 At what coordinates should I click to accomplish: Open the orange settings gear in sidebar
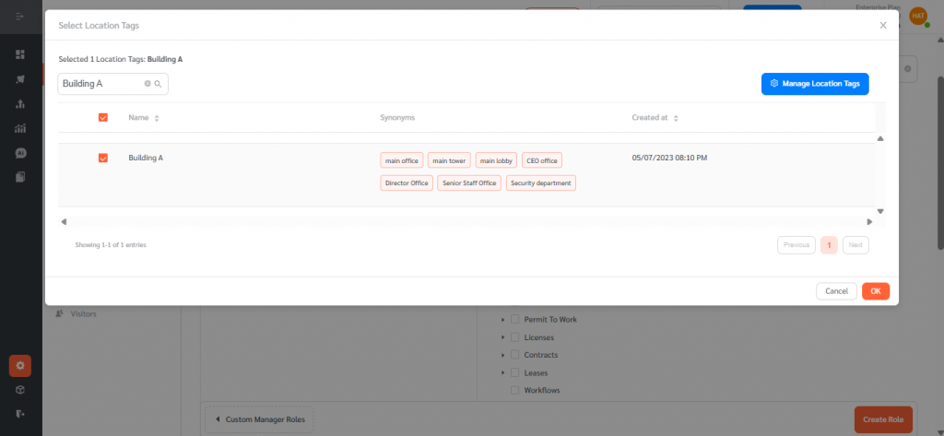pyautogui.click(x=20, y=365)
